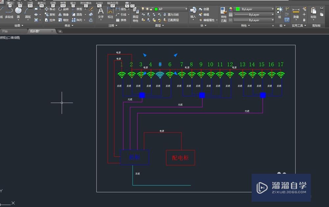Toggle the AP layer lock icon

point(151,9)
